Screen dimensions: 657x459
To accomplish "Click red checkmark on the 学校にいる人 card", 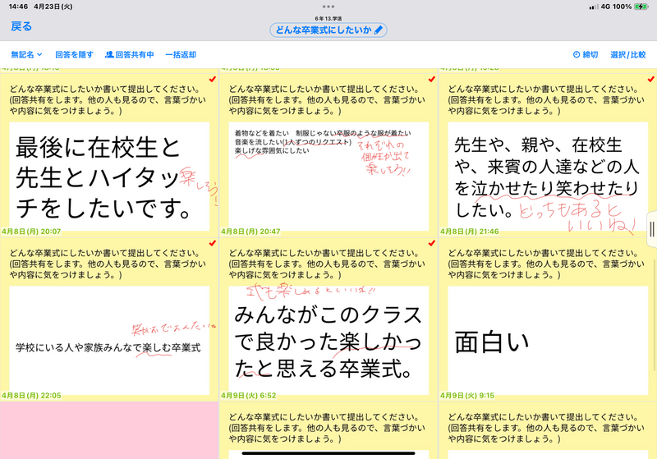I will coord(213,243).
